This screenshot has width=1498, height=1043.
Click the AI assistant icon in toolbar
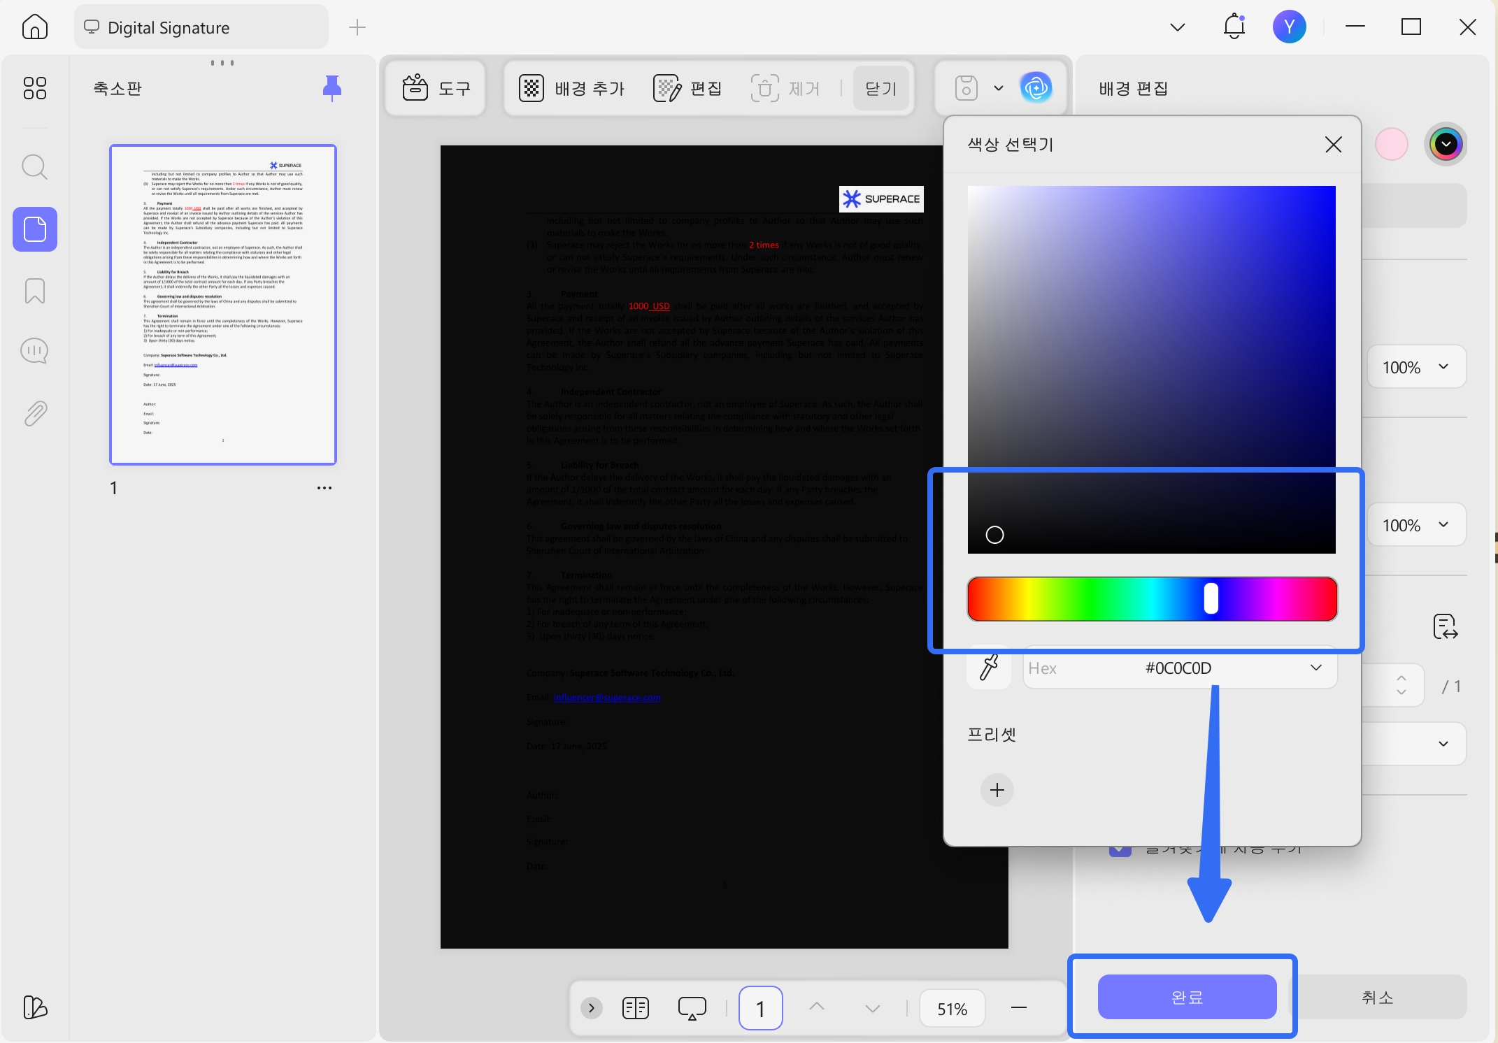pos(1036,88)
